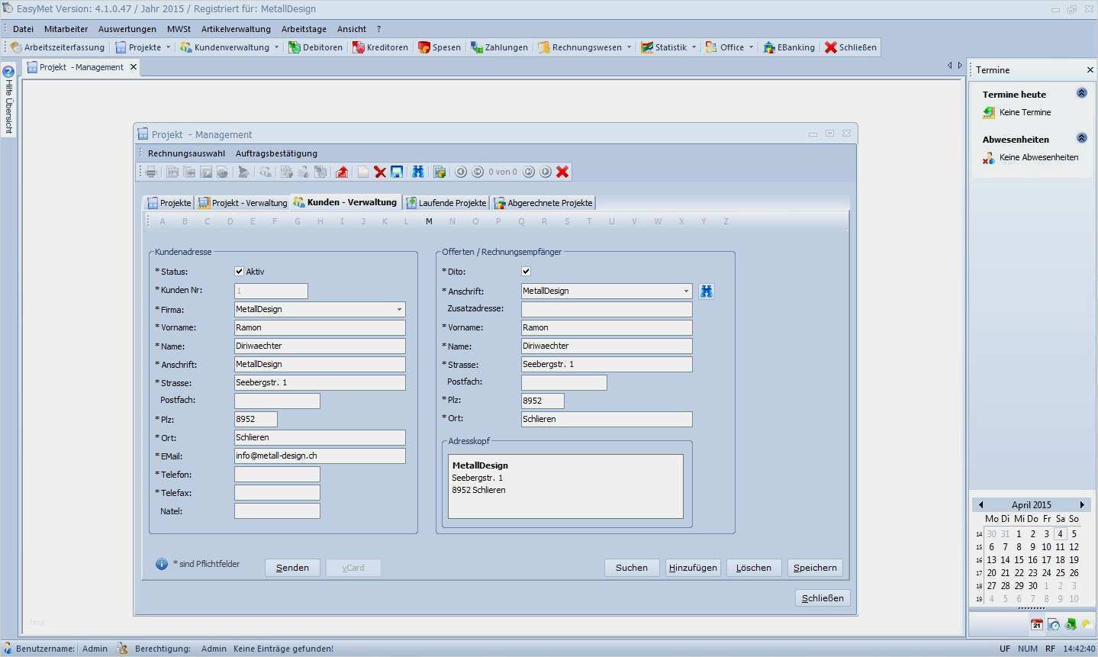
Task: Collapse the Termine heute section
Action: (1081, 93)
